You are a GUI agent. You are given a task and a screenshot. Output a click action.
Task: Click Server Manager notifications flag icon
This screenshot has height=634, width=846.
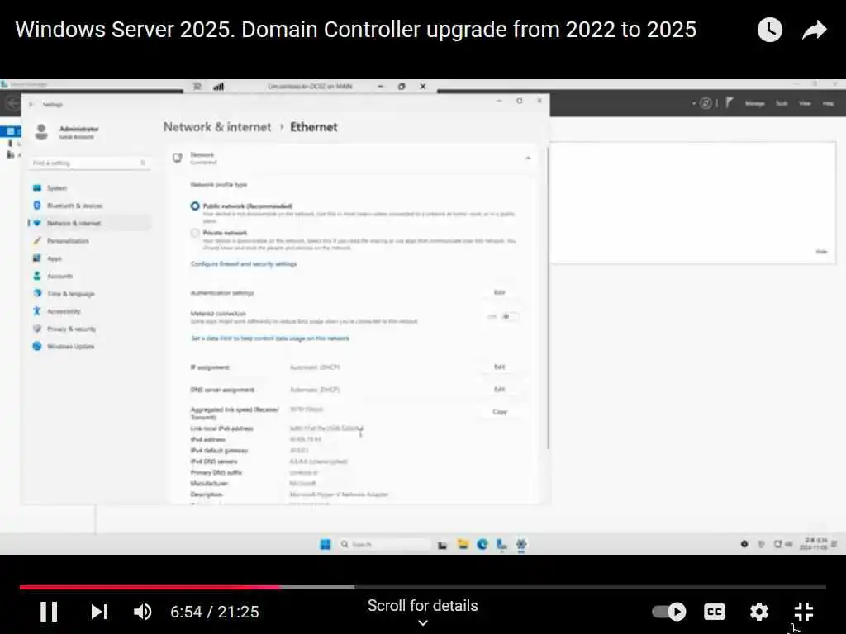click(x=729, y=102)
